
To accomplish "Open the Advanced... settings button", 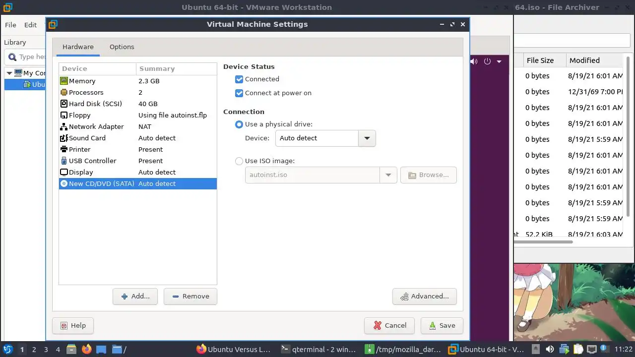I will pos(425,297).
